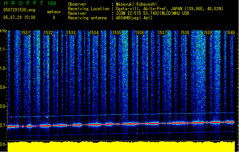The height and width of the screenshot is (152, 239).
Task: Click the meteor label
Action: click(x=54, y=12)
